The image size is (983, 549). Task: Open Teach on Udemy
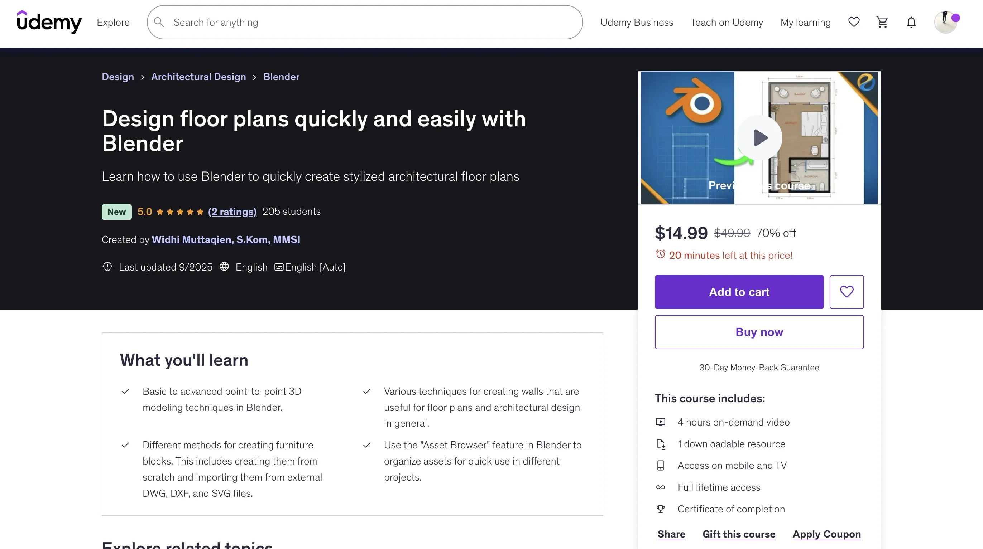727,23
